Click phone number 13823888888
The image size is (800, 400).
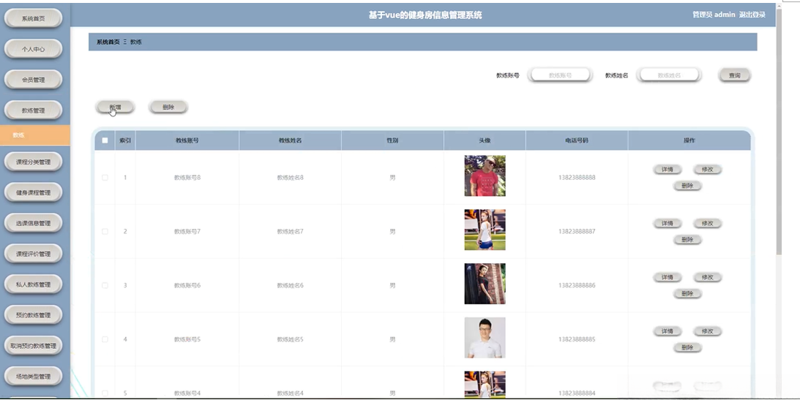pos(577,177)
